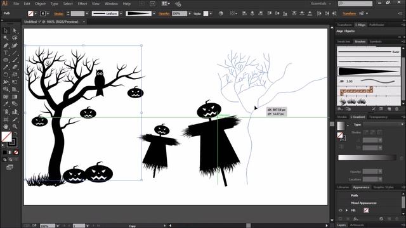This screenshot has width=406, height=228.
Task: Open stroke weight dropdown
Action: pyautogui.click(x=87, y=13)
